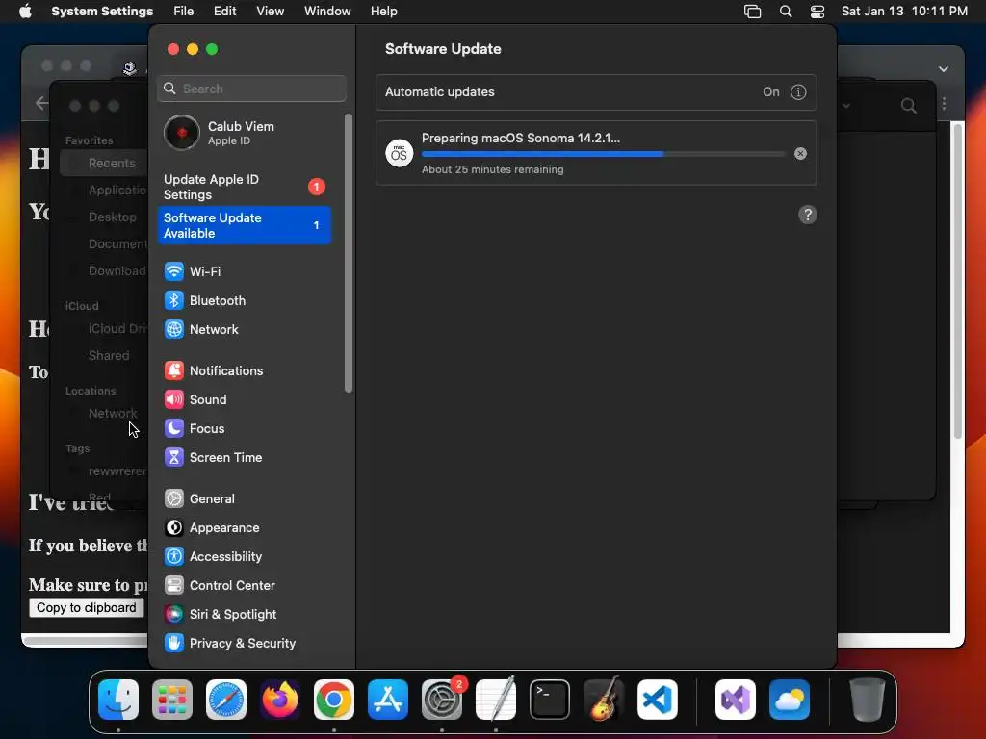Click the update progress bar
The height and width of the screenshot is (739, 986).
(604, 154)
